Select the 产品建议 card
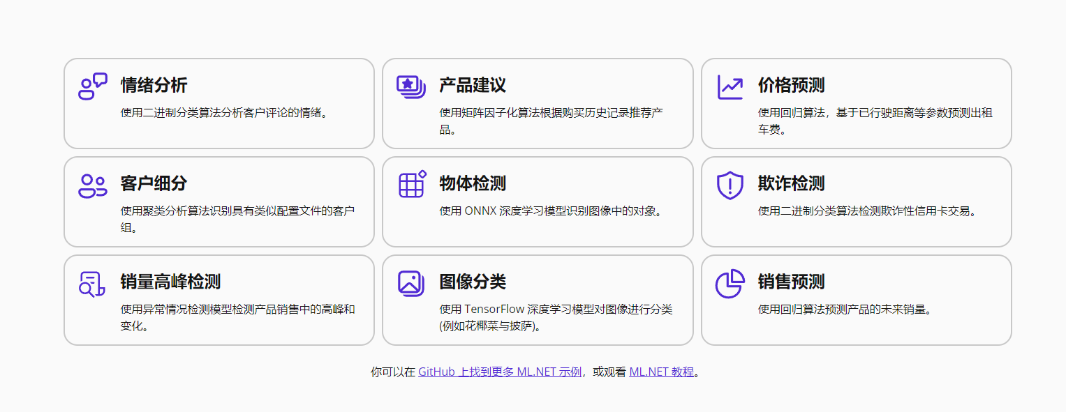 (538, 103)
